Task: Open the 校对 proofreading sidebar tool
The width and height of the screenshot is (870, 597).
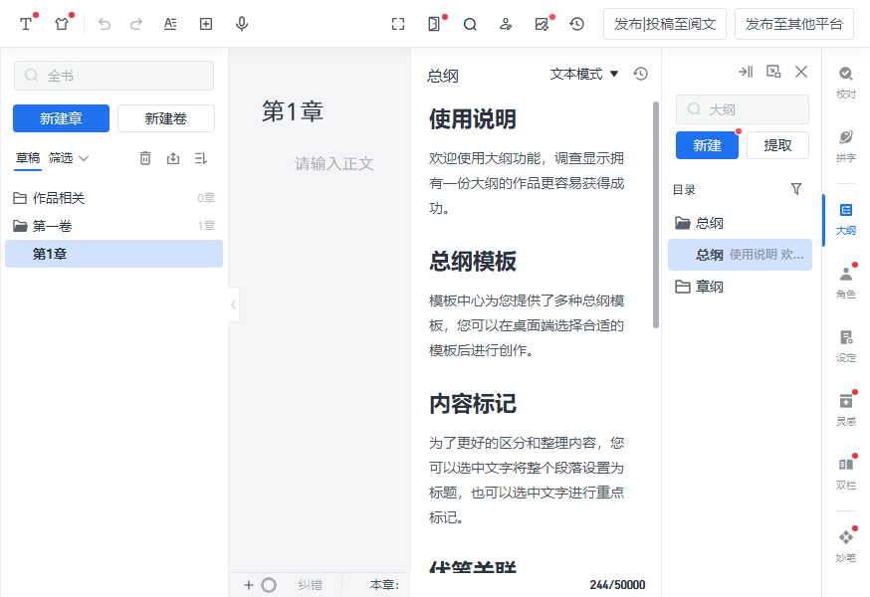Action: point(845,83)
